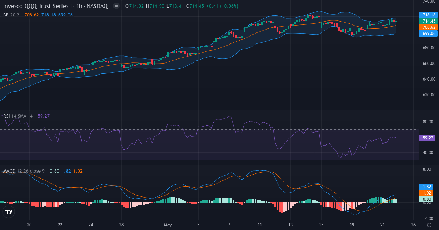Click the 28 date label on time axis
439x230 pixels.
coord(121,225)
